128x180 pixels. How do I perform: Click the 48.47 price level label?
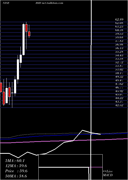coord(119,80)
